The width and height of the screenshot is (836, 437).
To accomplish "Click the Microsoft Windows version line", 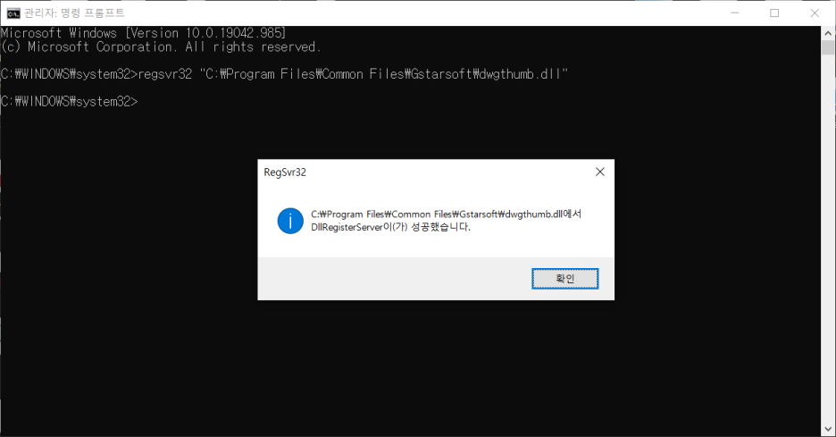I will tap(144, 32).
